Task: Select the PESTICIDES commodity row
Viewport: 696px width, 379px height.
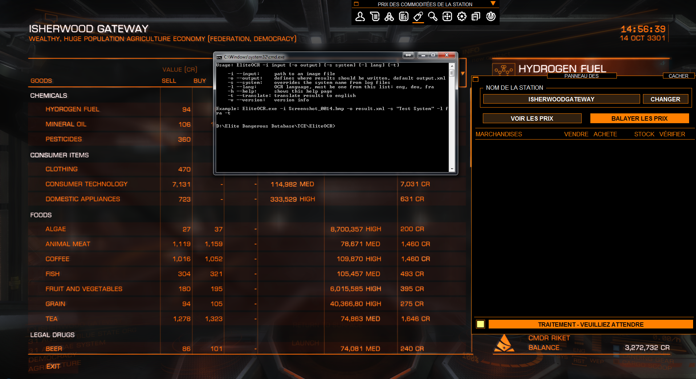Action: [120, 139]
